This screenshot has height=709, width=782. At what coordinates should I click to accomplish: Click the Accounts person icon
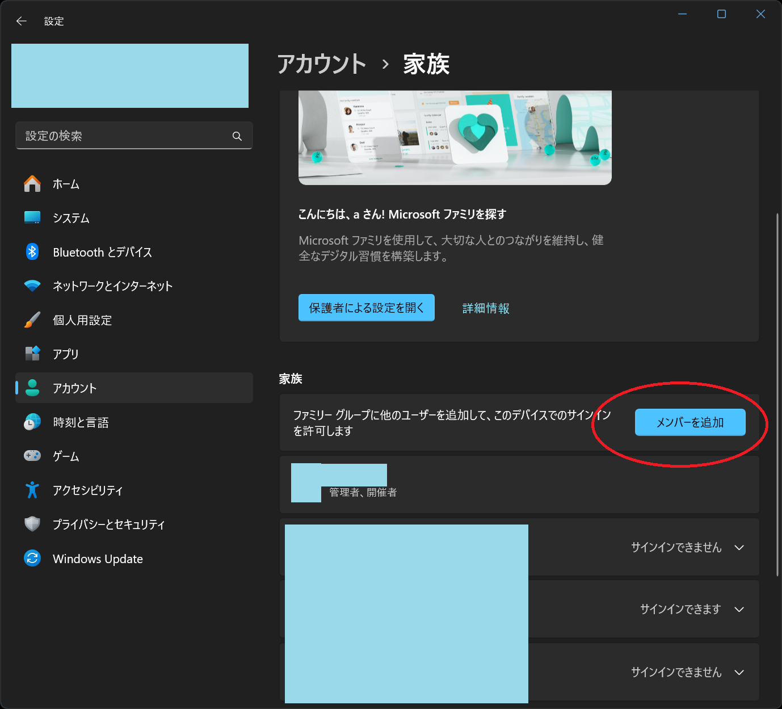[x=32, y=388]
